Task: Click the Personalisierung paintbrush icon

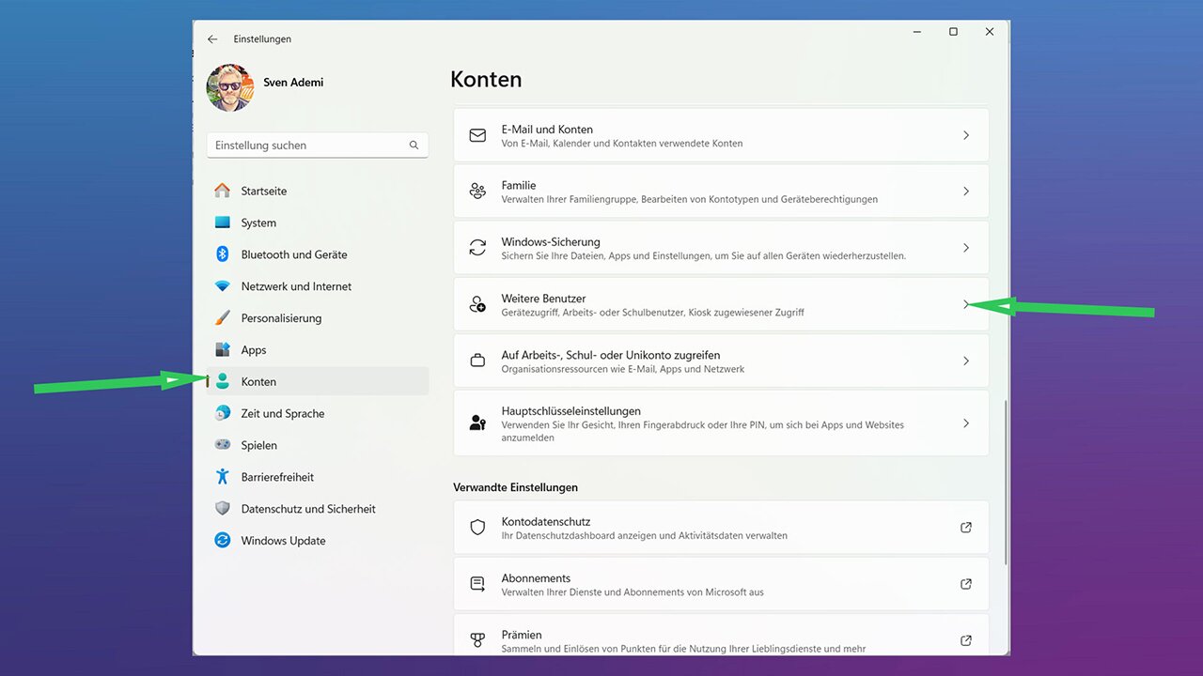Action: (x=223, y=318)
